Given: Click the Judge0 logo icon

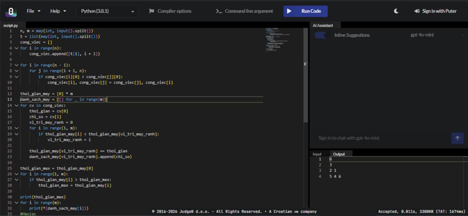Looking at the screenshot, I should coord(11,11).
